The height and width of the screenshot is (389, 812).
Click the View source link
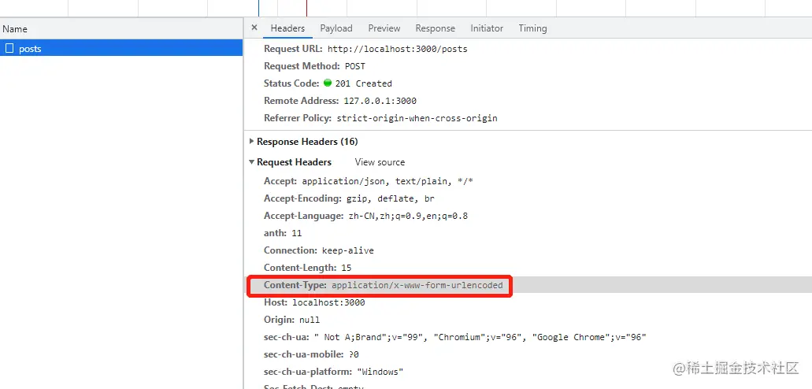[x=380, y=162]
